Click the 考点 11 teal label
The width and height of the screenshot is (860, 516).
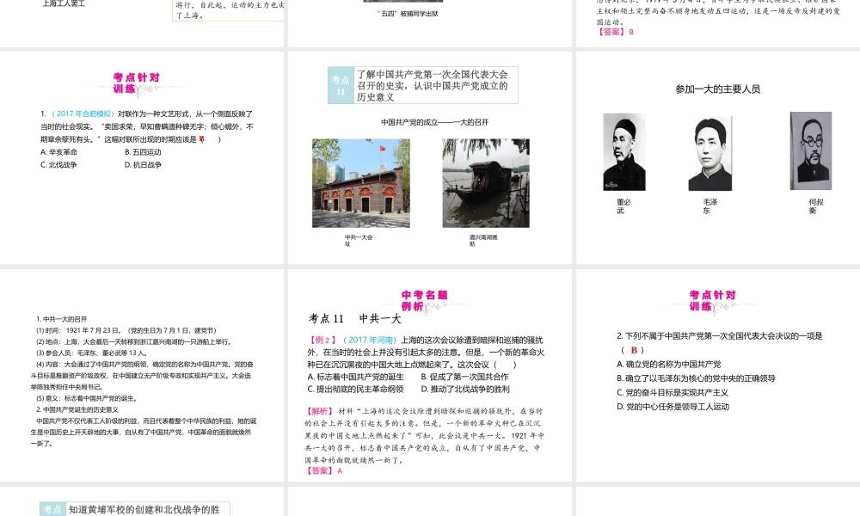coord(341,85)
